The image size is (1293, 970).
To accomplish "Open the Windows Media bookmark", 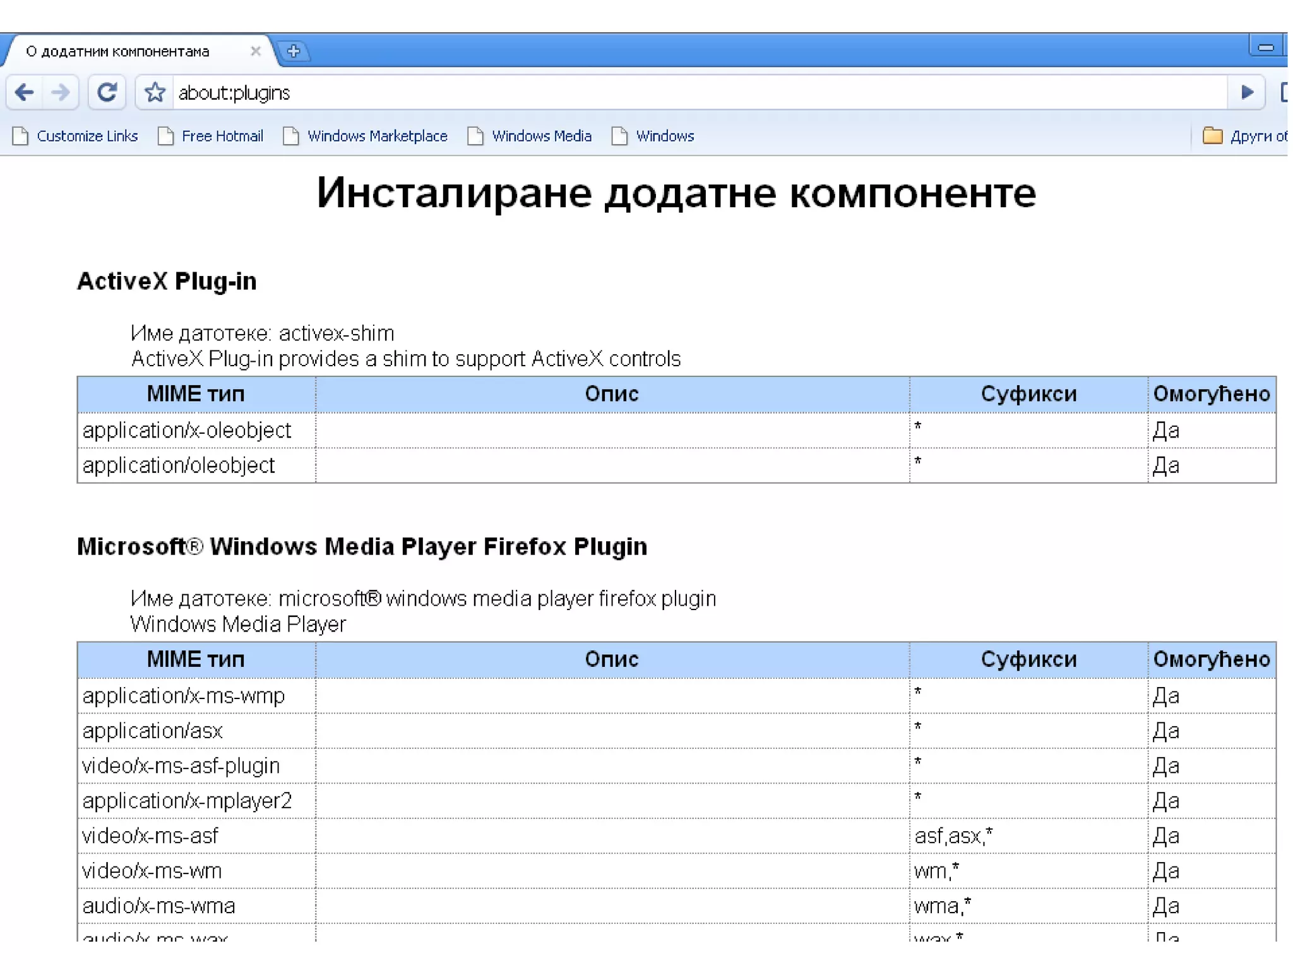I will click(541, 136).
